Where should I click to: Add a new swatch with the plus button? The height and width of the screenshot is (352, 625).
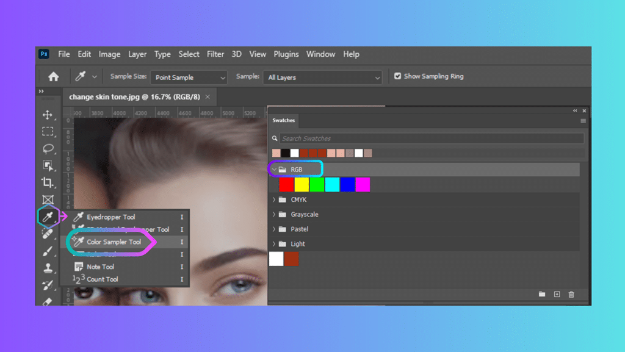tap(557, 294)
